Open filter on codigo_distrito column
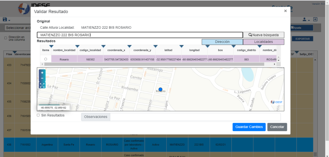This screenshot has width=329, height=157. click(x=260, y=46)
